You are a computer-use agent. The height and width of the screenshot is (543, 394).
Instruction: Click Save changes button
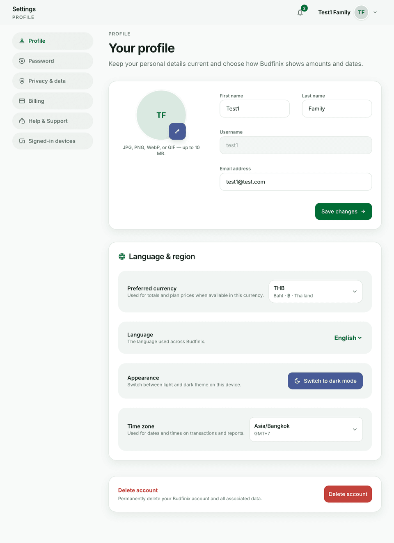344,212
